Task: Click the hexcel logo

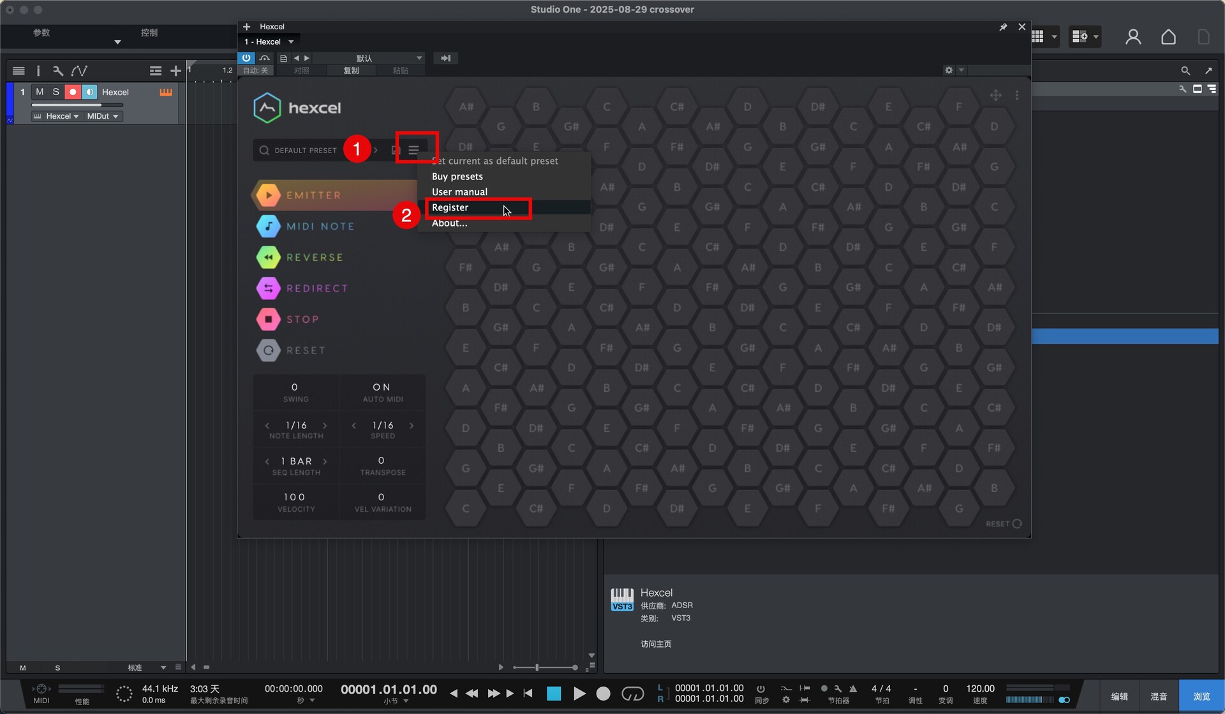Action: (x=297, y=108)
